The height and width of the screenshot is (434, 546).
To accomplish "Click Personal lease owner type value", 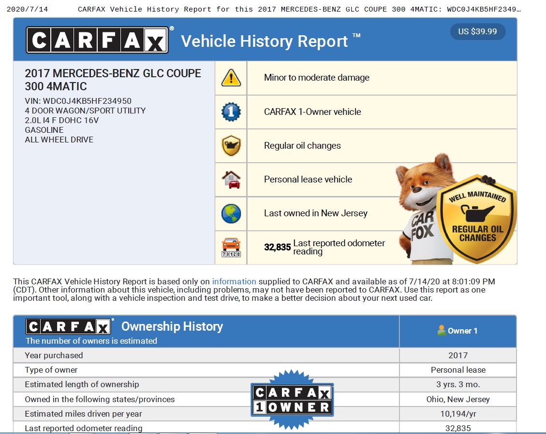I will point(458,370).
